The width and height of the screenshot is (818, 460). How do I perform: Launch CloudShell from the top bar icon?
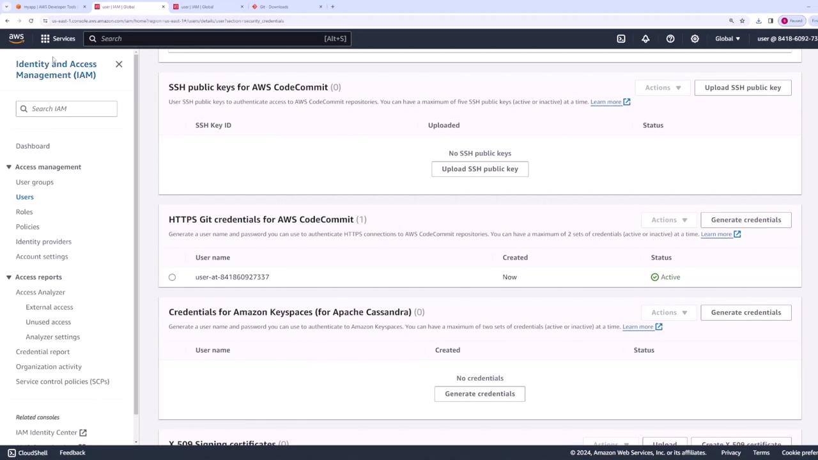pyautogui.click(x=621, y=38)
